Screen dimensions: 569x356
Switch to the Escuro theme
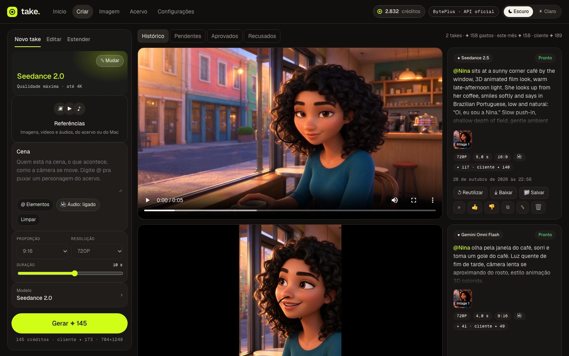(518, 11)
